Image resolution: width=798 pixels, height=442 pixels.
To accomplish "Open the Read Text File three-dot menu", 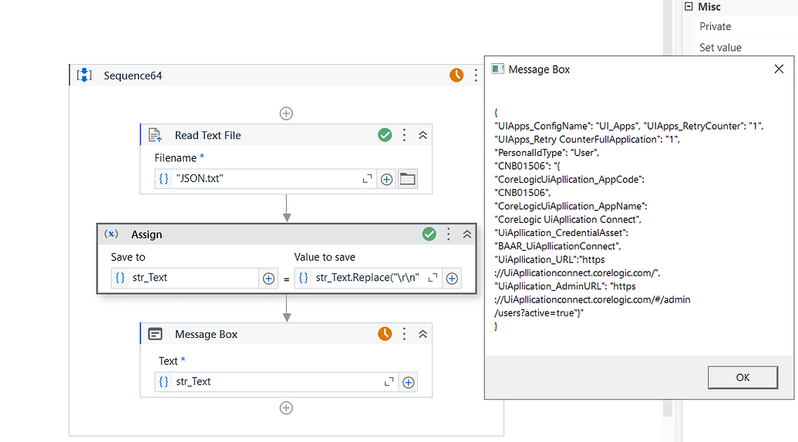I will [404, 135].
